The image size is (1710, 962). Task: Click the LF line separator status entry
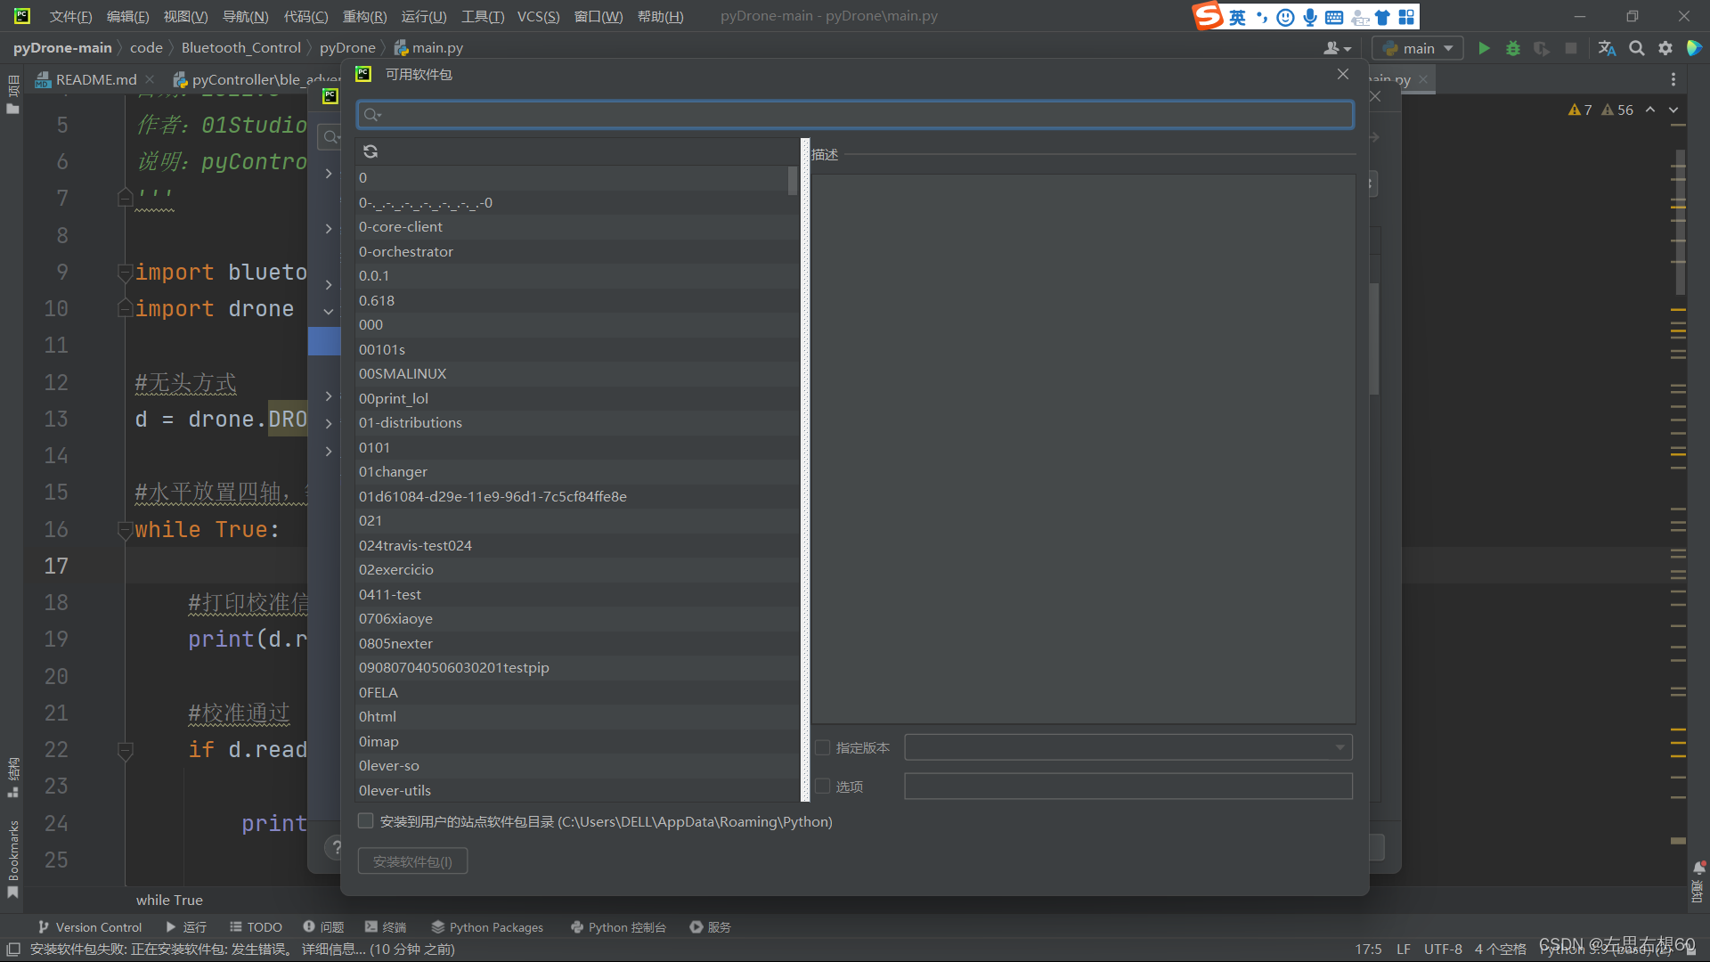1404,950
